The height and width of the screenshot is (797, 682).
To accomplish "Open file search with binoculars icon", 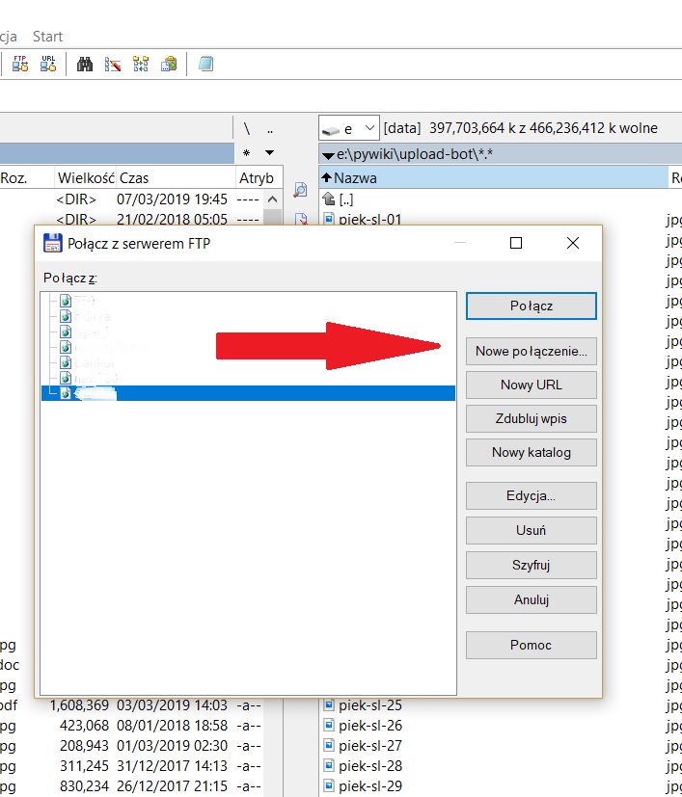I will point(85,65).
